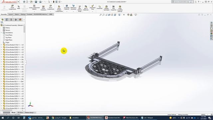Open Tekla Structures from taskbar

[131, 118]
